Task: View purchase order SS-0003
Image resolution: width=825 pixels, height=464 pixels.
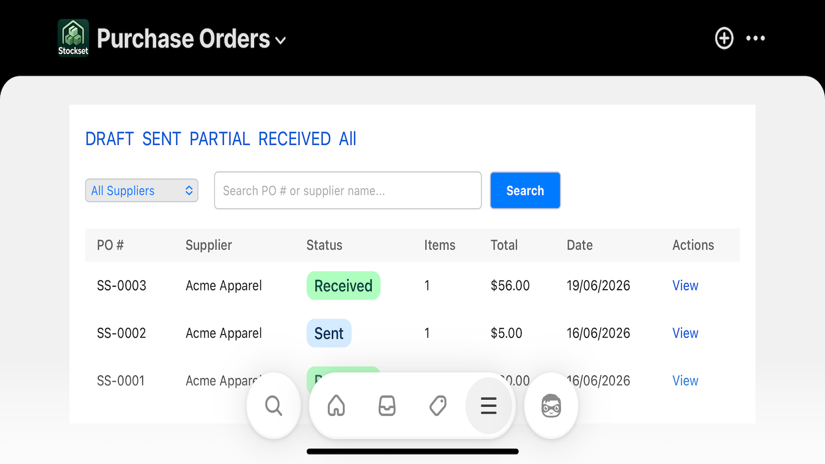Action: [x=685, y=286]
